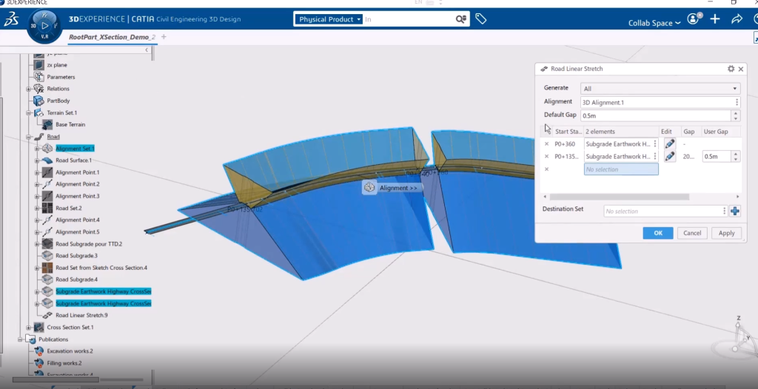This screenshot has width=758, height=389.
Task: Collapse the Publications node
Action: pos(20,339)
